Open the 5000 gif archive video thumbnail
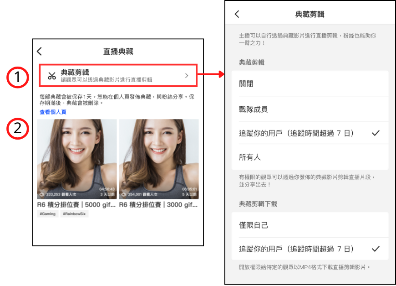396x286 pixels. (76, 159)
